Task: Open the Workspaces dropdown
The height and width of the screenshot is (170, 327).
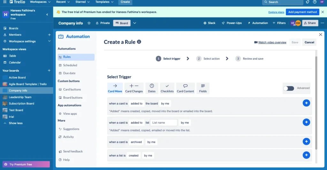Action: click(x=40, y=2)
